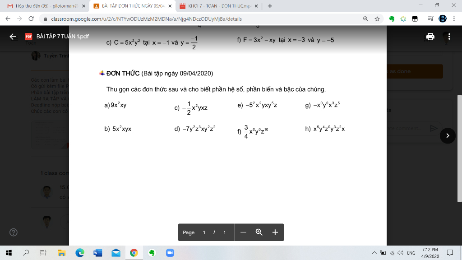Click the help question mark icon

click(x=13, y=232)
